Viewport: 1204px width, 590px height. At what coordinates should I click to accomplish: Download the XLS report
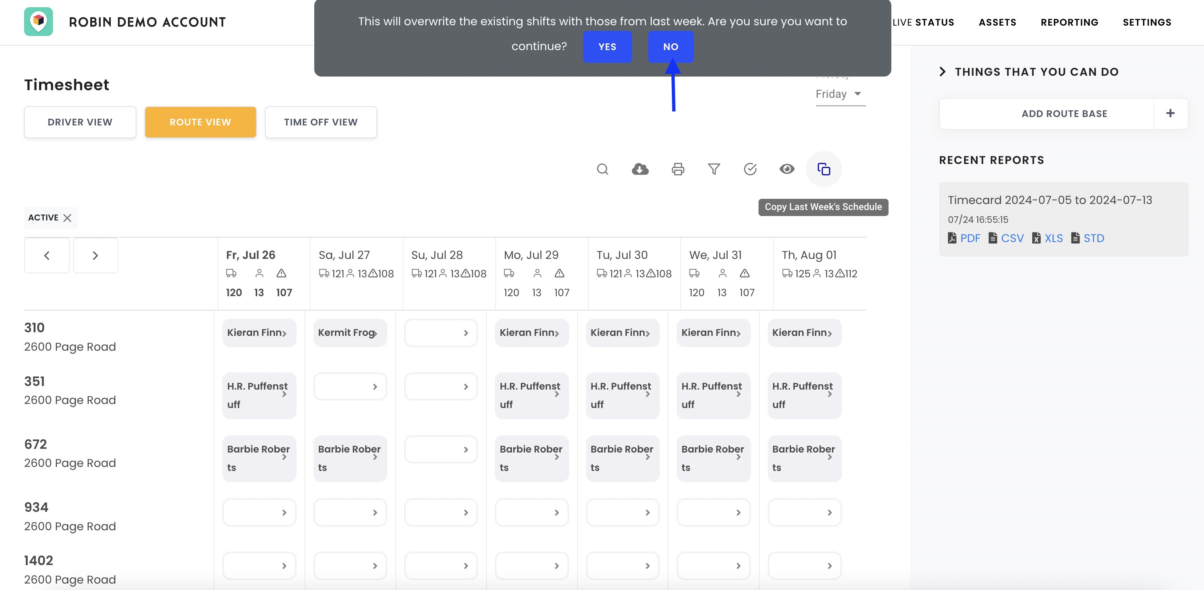[x=1047, y=238]
